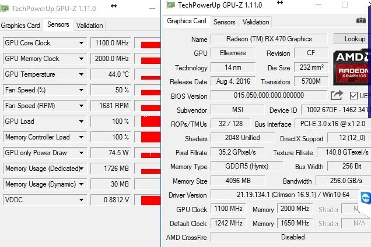Open the Fan Speed (%) sensor dropdown
Image resolution: width=371 pixels, height=247 pixels.
click(81, 90)
